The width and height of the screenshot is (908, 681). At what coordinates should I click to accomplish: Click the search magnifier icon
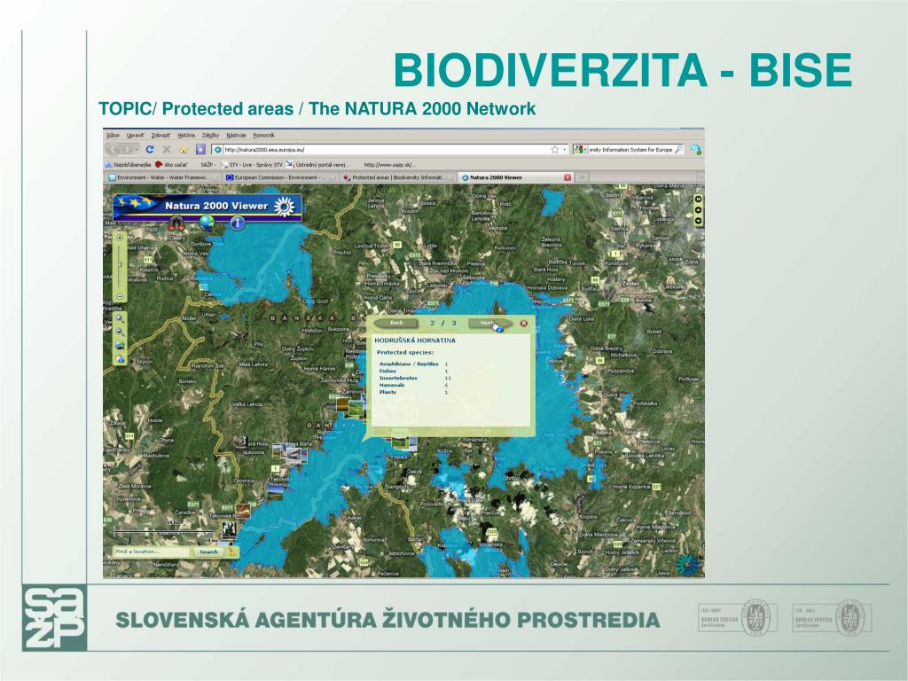678,149
